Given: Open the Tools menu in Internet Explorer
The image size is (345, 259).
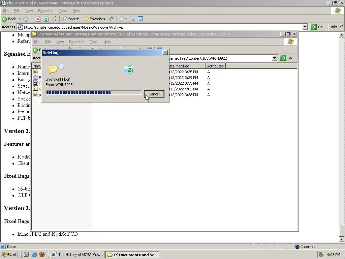Looking at the screenshot, I should [63, 11].
